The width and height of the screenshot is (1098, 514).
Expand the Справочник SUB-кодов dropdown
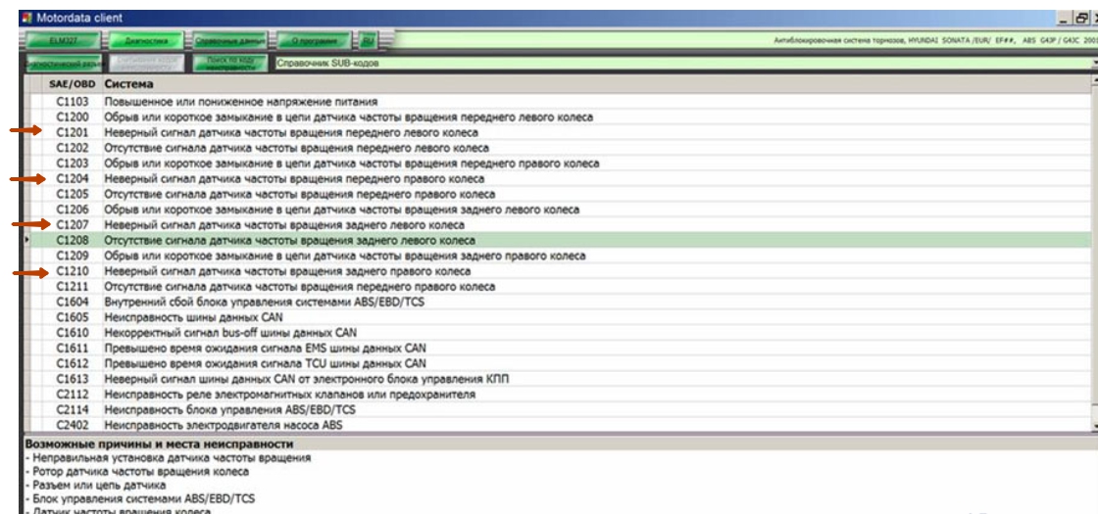pos(1094,65)
